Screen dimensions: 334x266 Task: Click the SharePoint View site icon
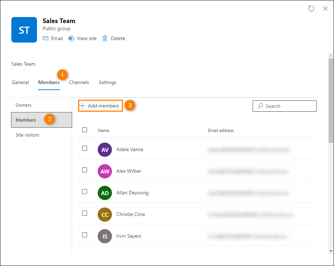point(71,38)
